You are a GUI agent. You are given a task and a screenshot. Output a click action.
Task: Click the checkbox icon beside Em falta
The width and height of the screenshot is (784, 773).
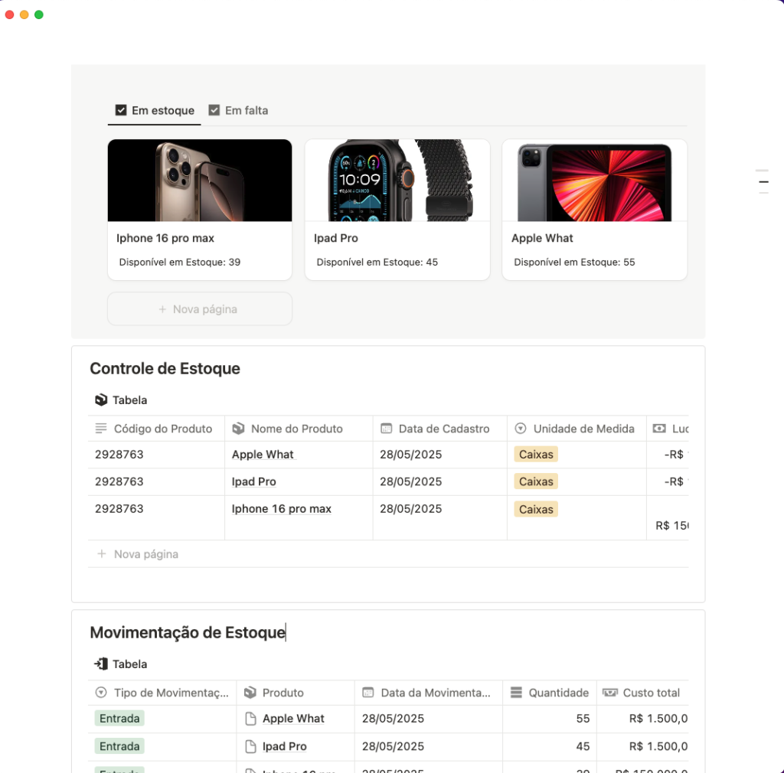pyautogui.click(x=214, y=110)
